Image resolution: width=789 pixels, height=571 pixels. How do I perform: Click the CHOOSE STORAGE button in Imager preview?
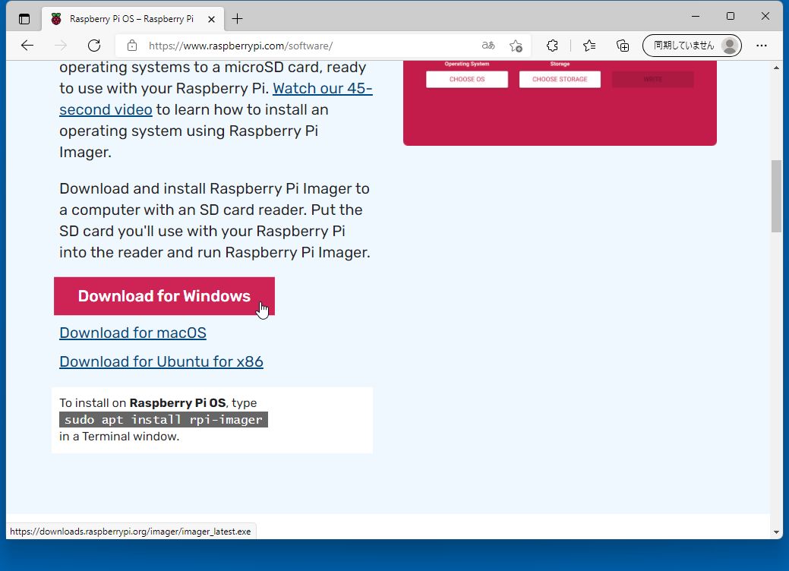pos(560,80)
